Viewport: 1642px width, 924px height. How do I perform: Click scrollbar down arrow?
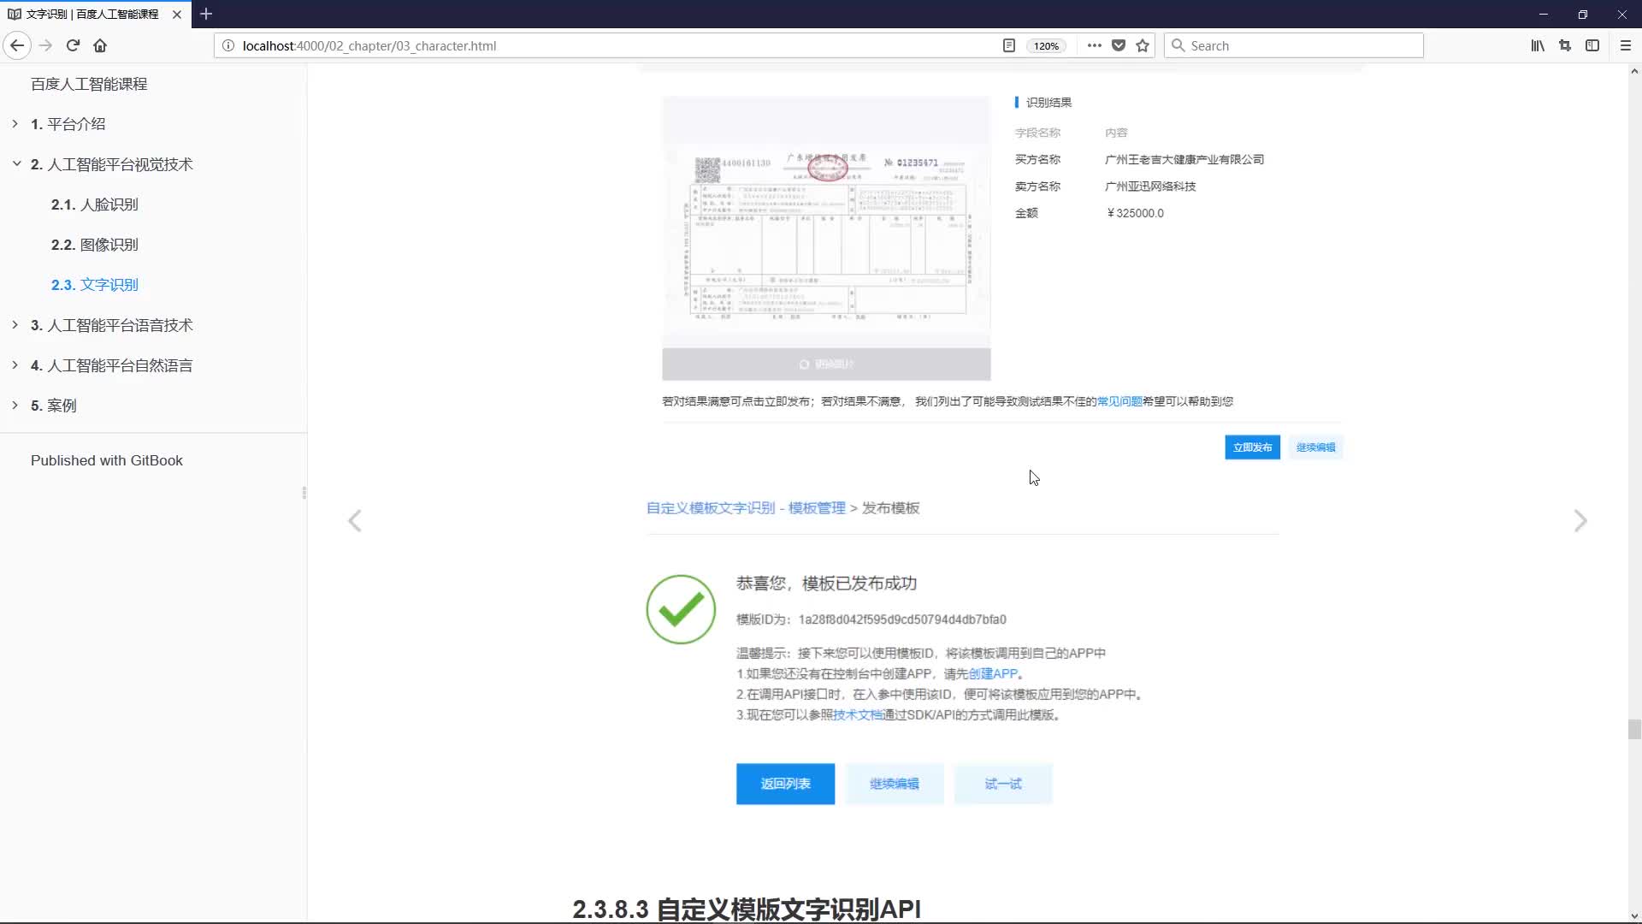click(x=1634, y=915)
